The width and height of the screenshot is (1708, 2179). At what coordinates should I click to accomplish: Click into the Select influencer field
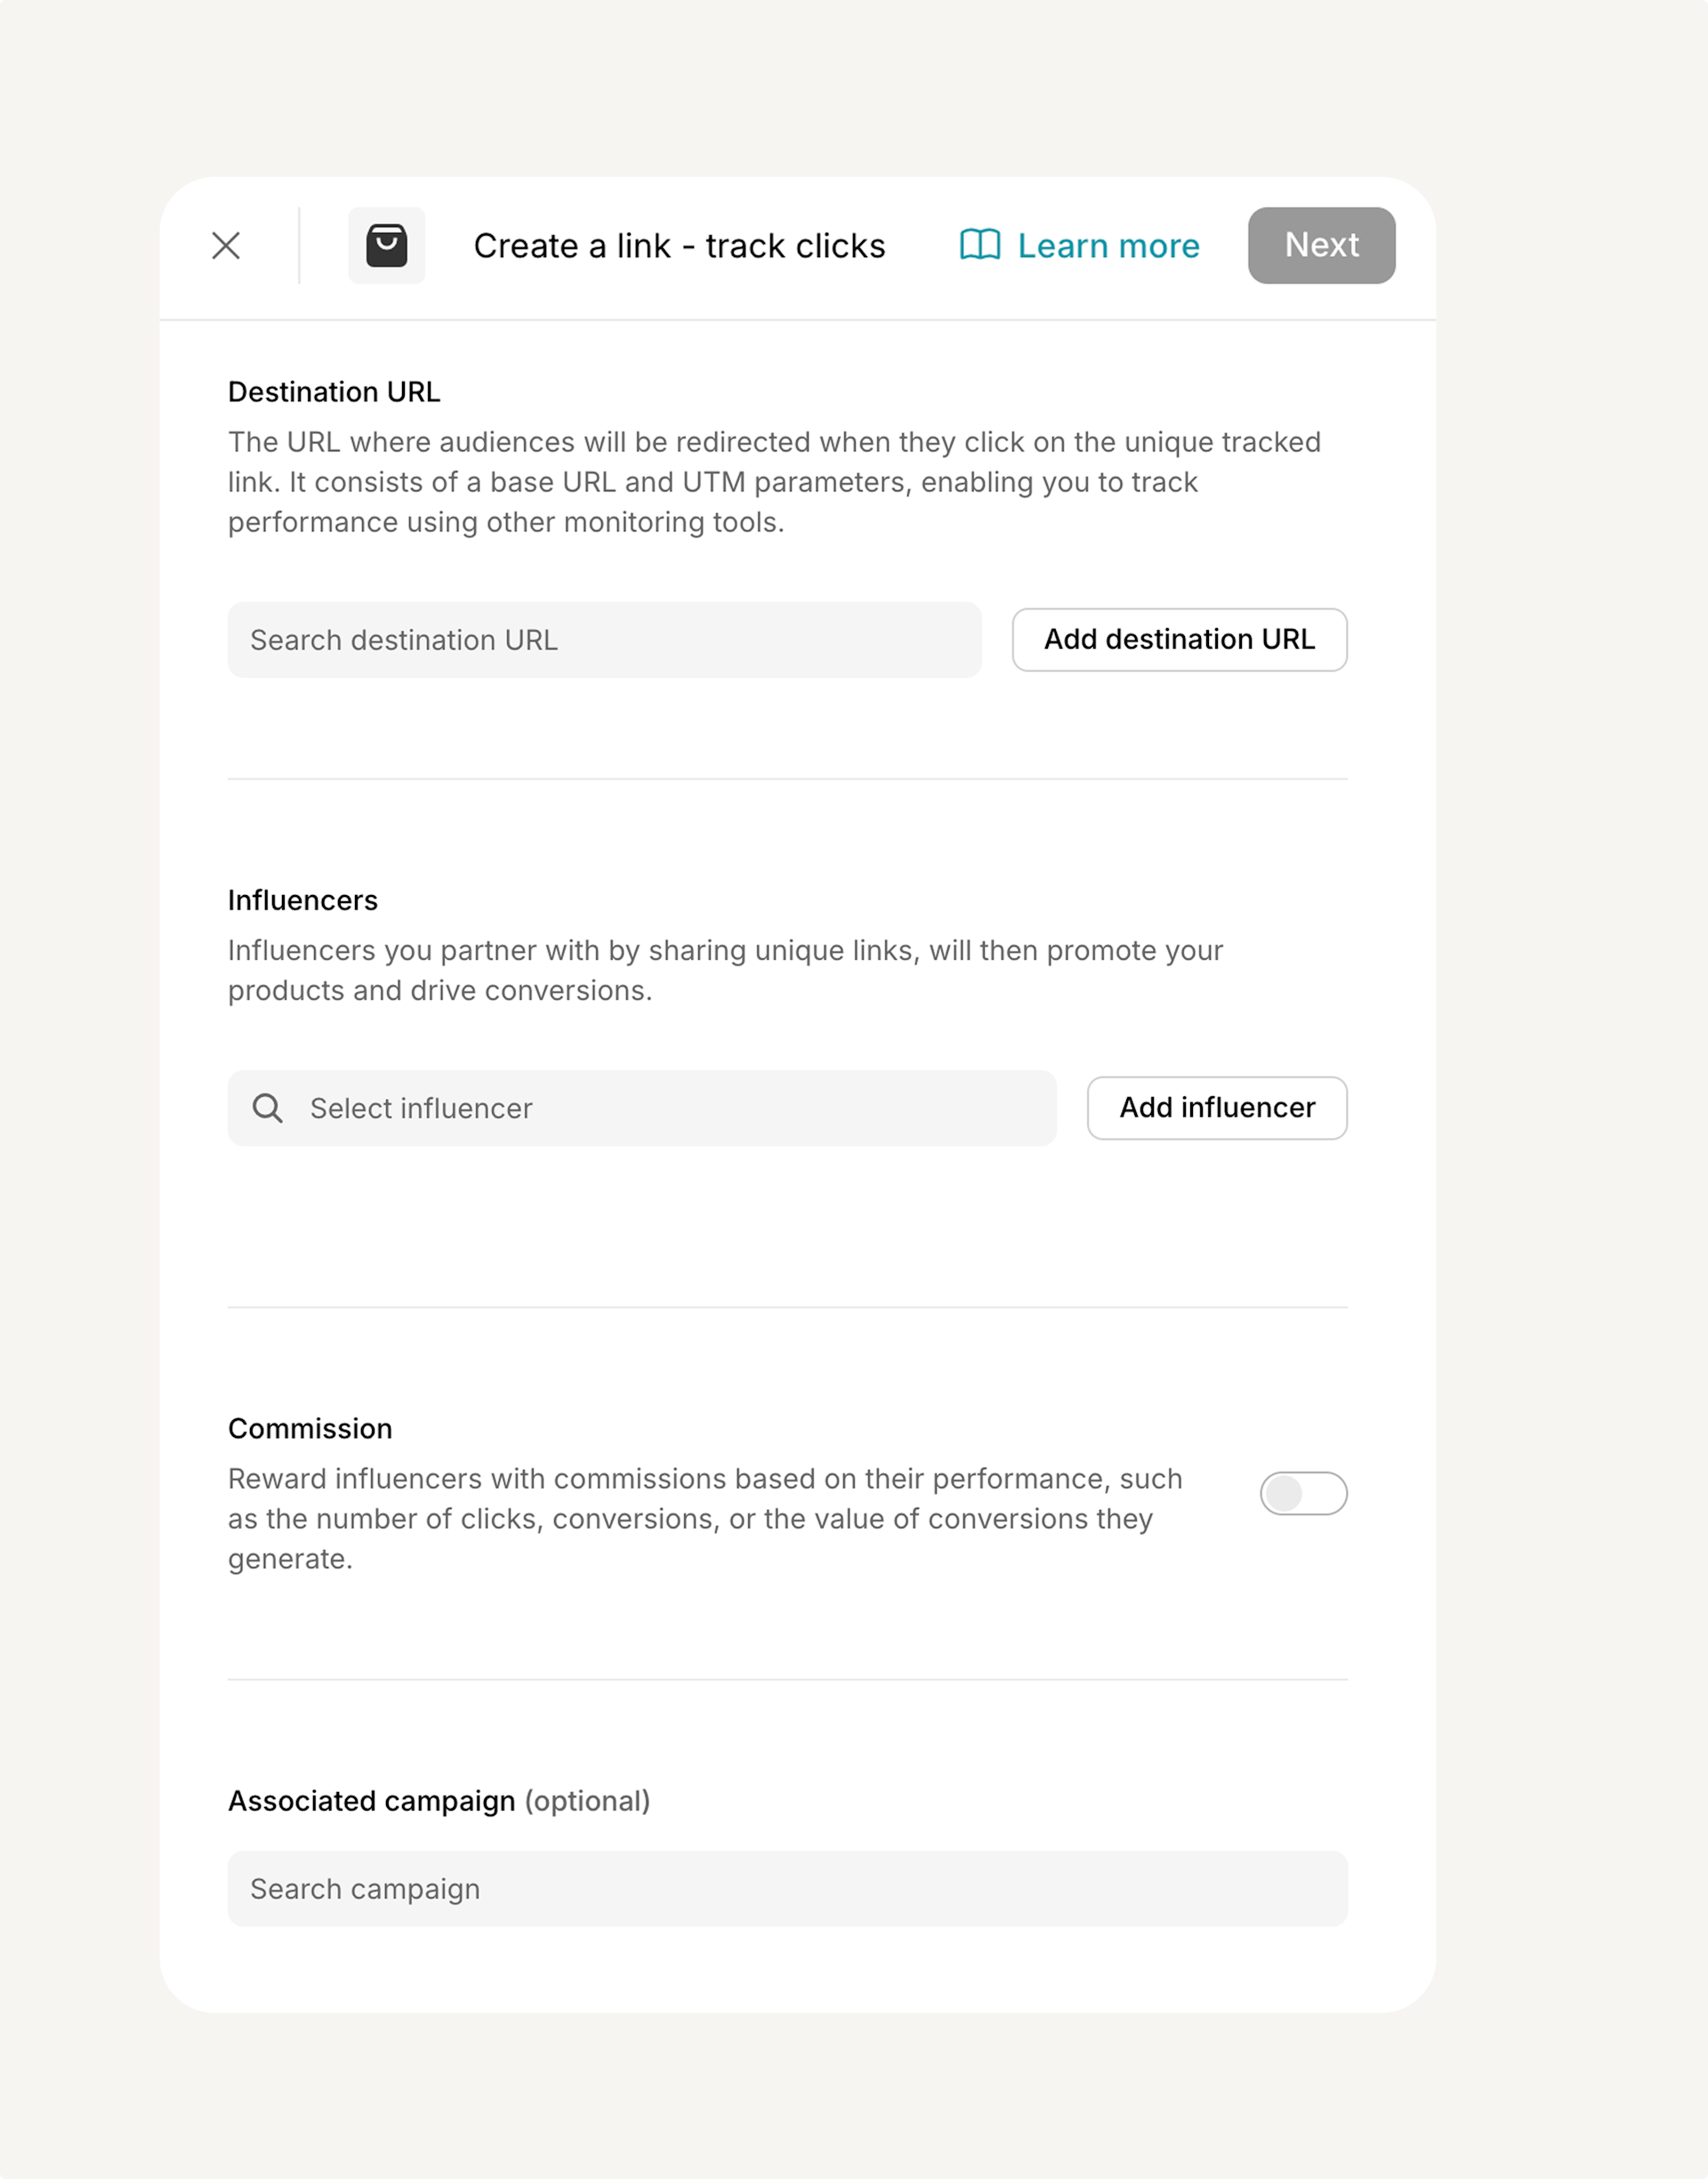pos(670,1108)
